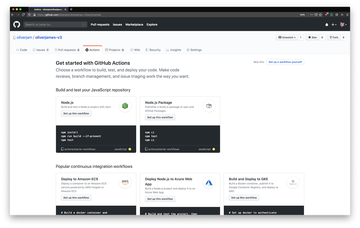The height and width of the screenshot is (228, 360).
Task: Expand the plus create-new menu
Action: tap(334, 25)
